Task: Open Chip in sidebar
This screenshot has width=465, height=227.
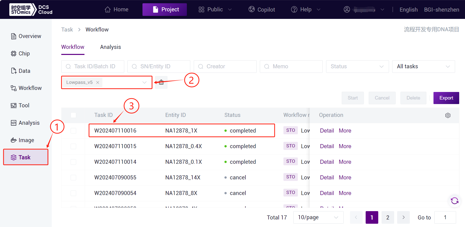Action: coord(20,53)
